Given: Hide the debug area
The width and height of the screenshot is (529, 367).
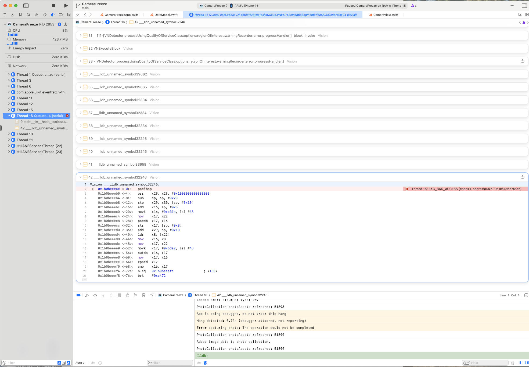Looking at the screenshot, I should click(x=526, y=295).
